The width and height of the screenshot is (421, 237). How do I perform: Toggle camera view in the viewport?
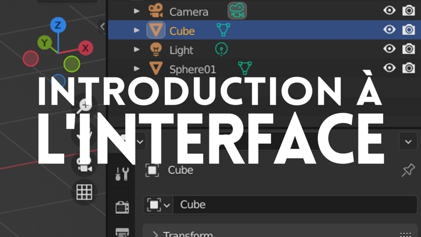(x=84, y=164)
